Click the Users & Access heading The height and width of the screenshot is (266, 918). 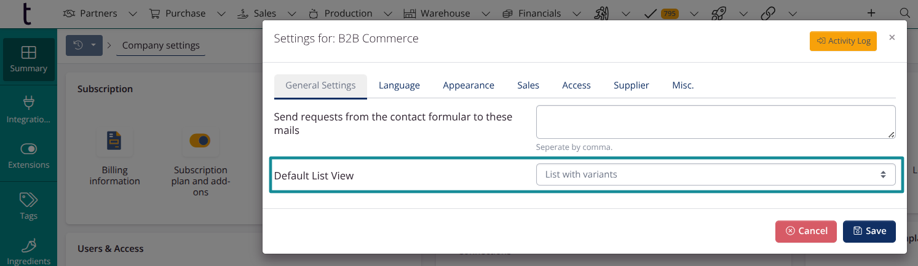point(111,249)
